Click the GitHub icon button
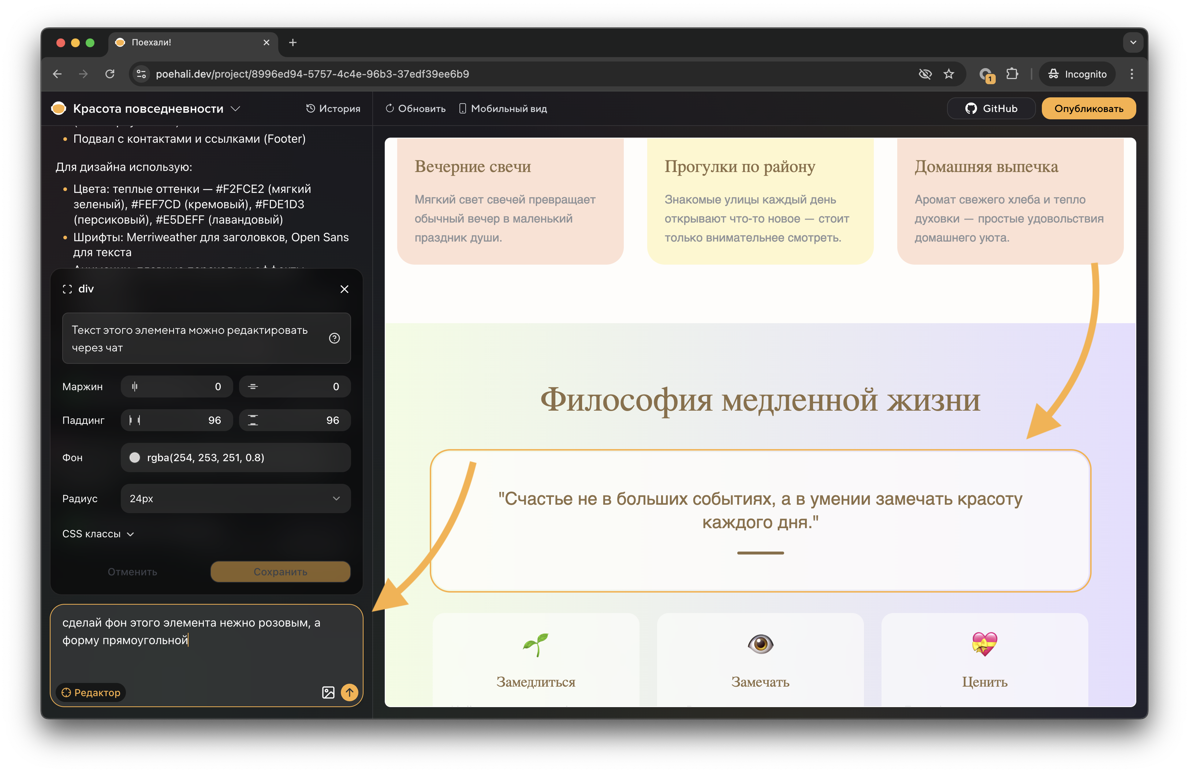The width and height of the screenshot is (1189, 773). pos(971,108)
